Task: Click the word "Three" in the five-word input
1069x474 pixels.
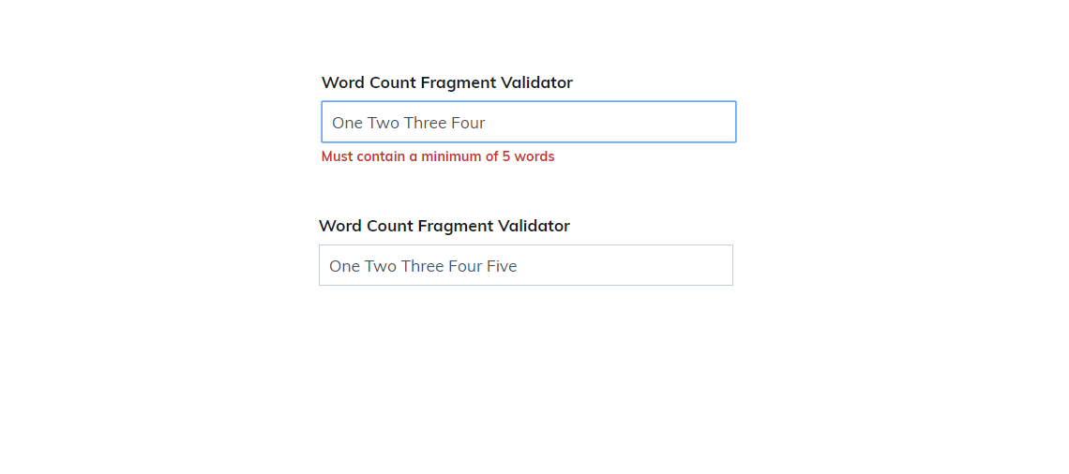Action: coord(422,266)
